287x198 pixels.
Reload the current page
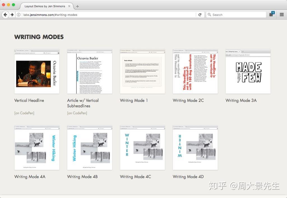[200, 15]
